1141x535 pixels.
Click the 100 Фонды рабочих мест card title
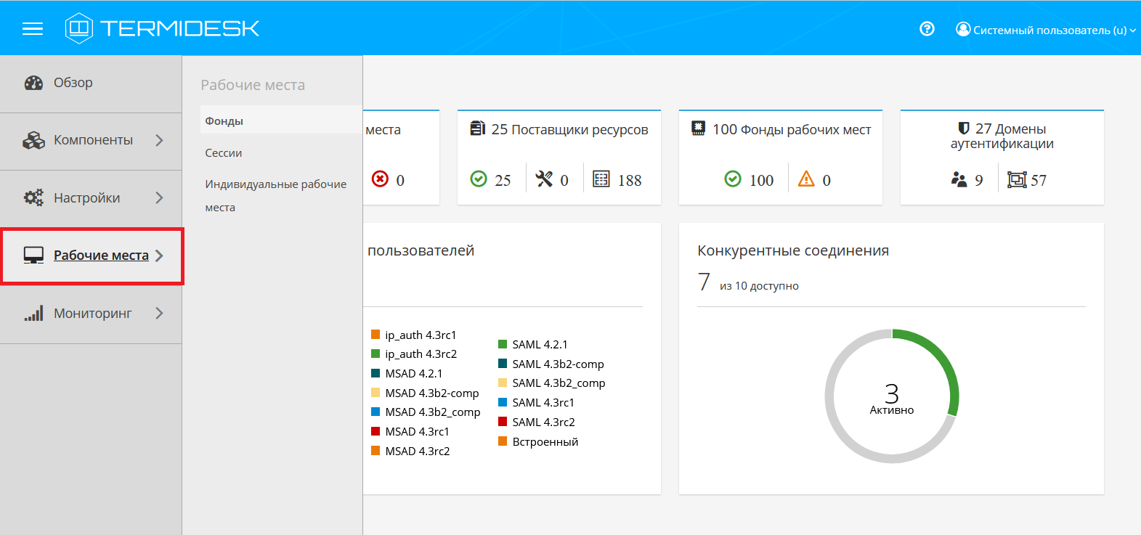[x=791, y=129]
